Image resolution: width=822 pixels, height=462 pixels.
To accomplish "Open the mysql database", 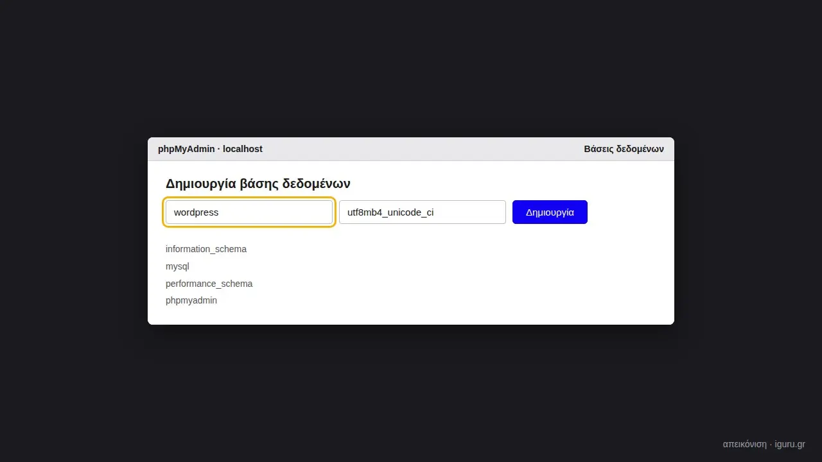I will 177,266.
